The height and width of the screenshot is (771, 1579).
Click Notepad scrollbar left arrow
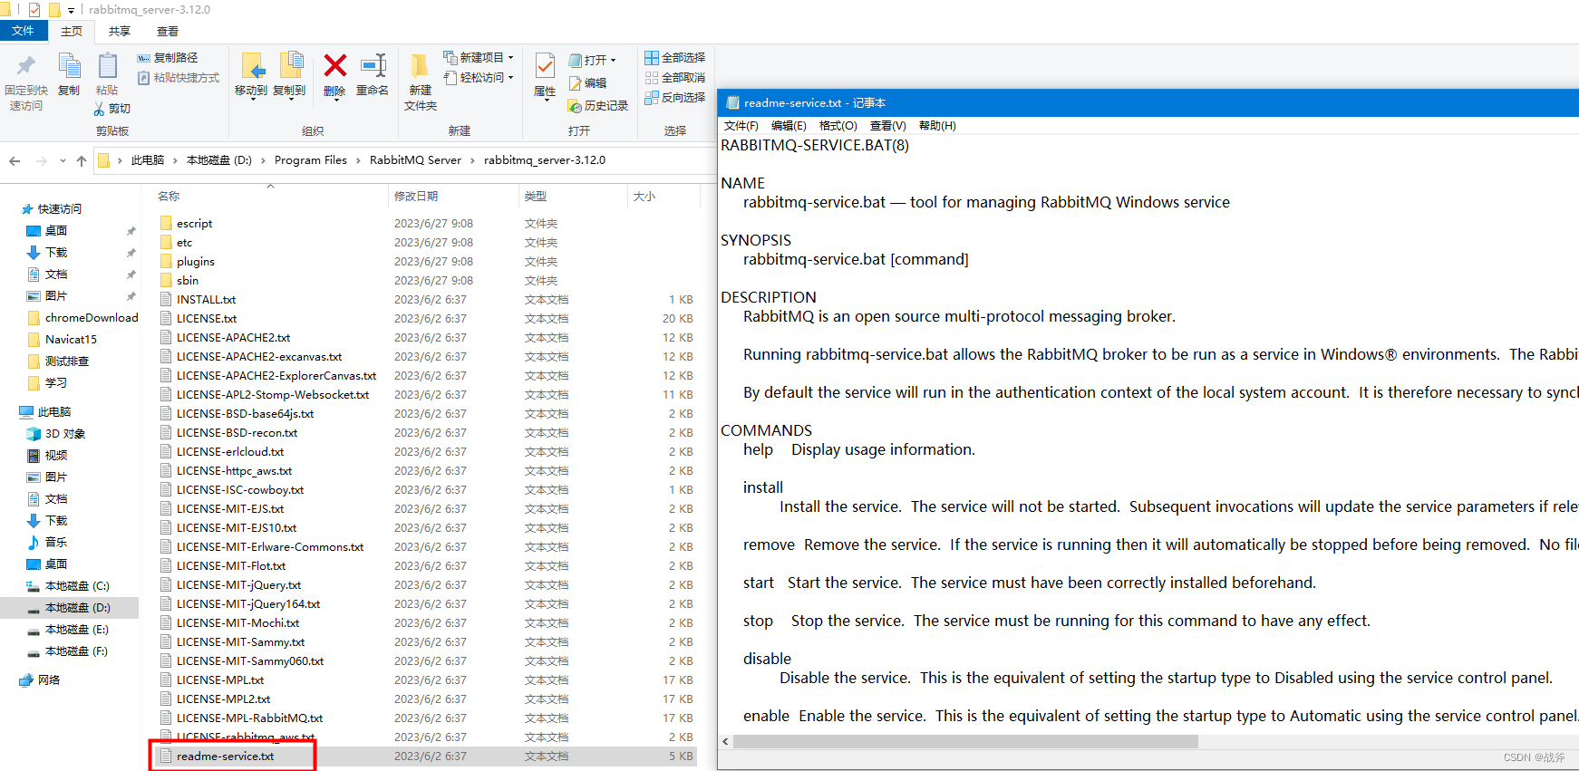pos(725,741)
